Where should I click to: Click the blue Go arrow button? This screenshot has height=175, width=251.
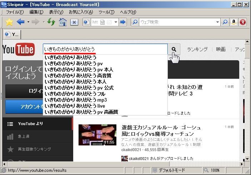coord(123,22)
